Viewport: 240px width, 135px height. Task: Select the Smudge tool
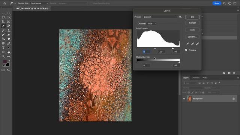pyautogui.click(x=9, y=39)
